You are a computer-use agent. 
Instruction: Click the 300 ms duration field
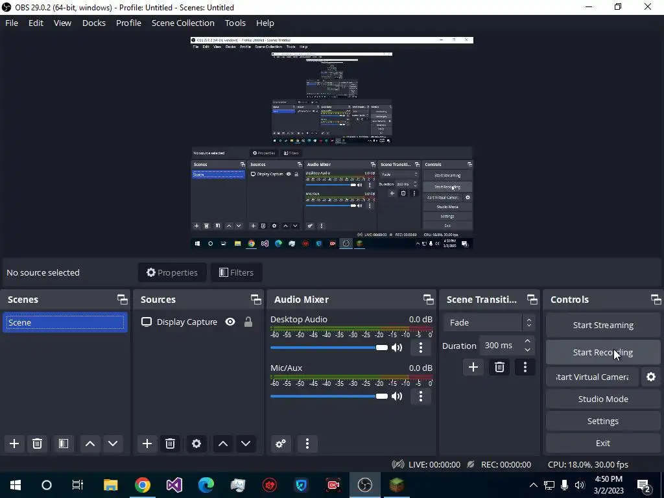pyautogui.click(x=501, y=346)
